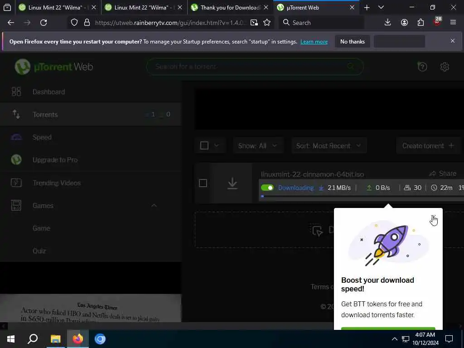
Task: Open the Game sidebar entry
Action: (x=41, y=228)
